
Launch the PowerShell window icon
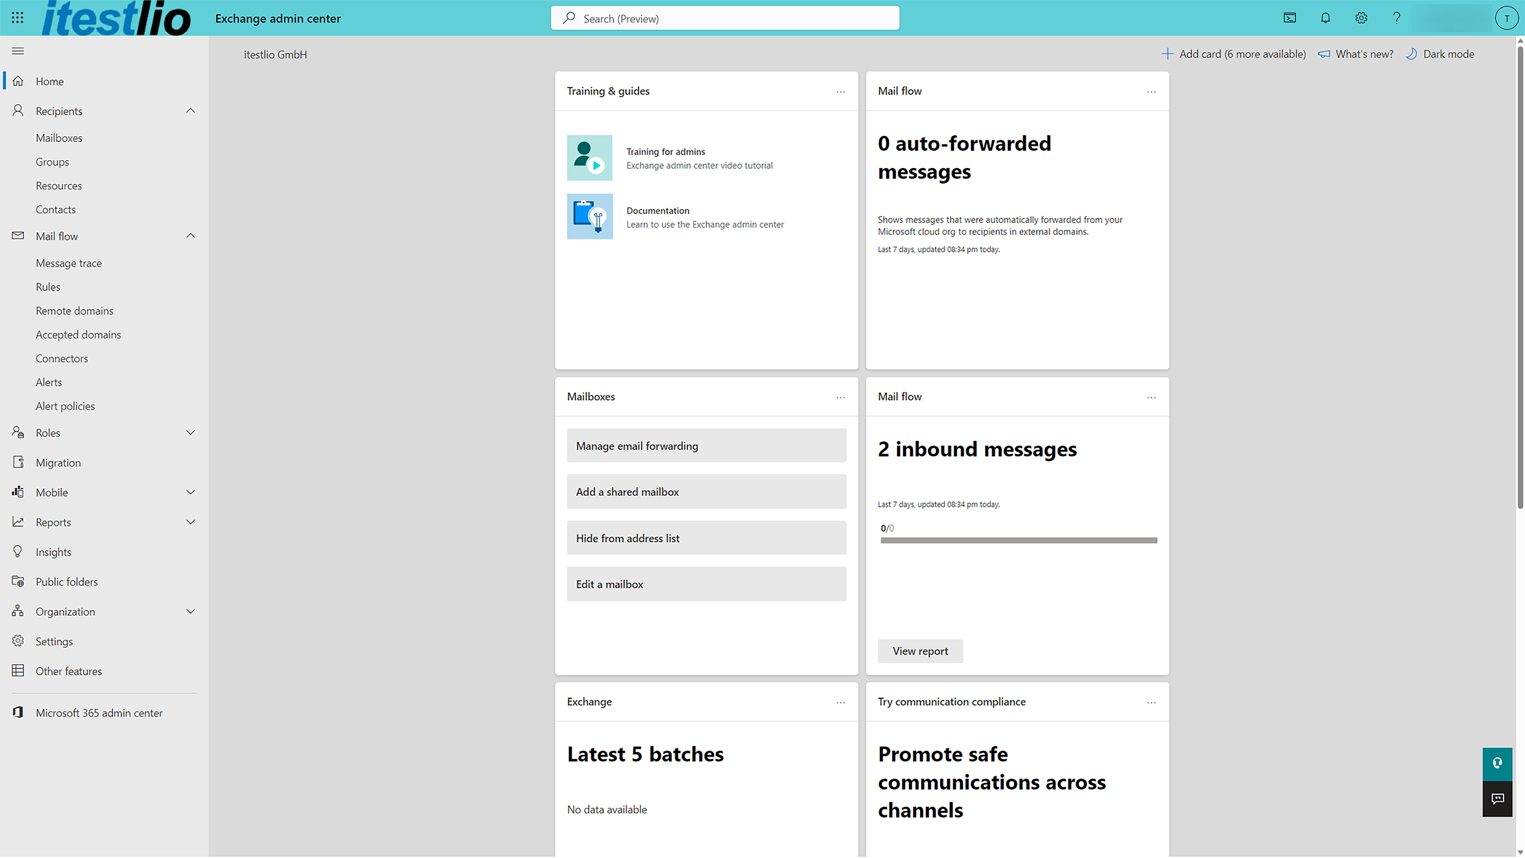point(1289,18)
